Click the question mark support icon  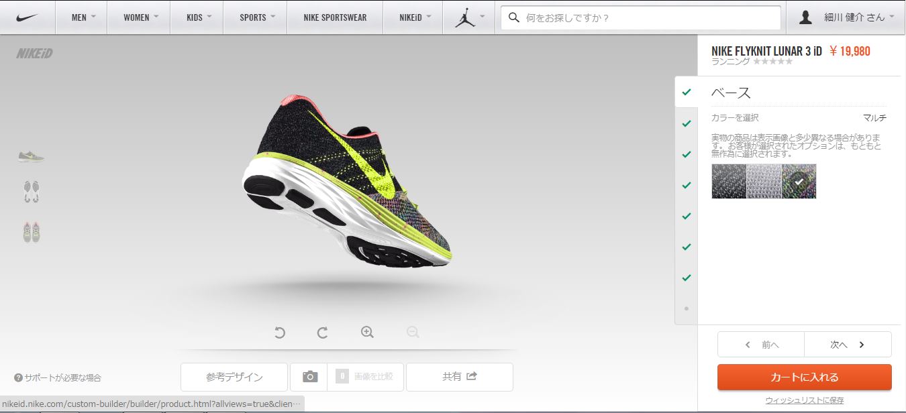coord(18,377)
